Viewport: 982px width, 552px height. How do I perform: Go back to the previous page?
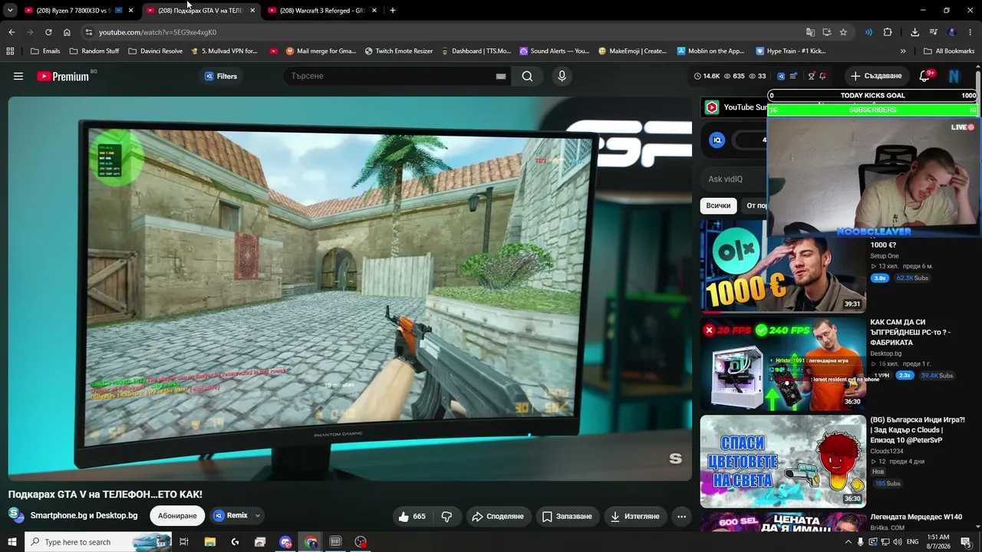[12, 32]
